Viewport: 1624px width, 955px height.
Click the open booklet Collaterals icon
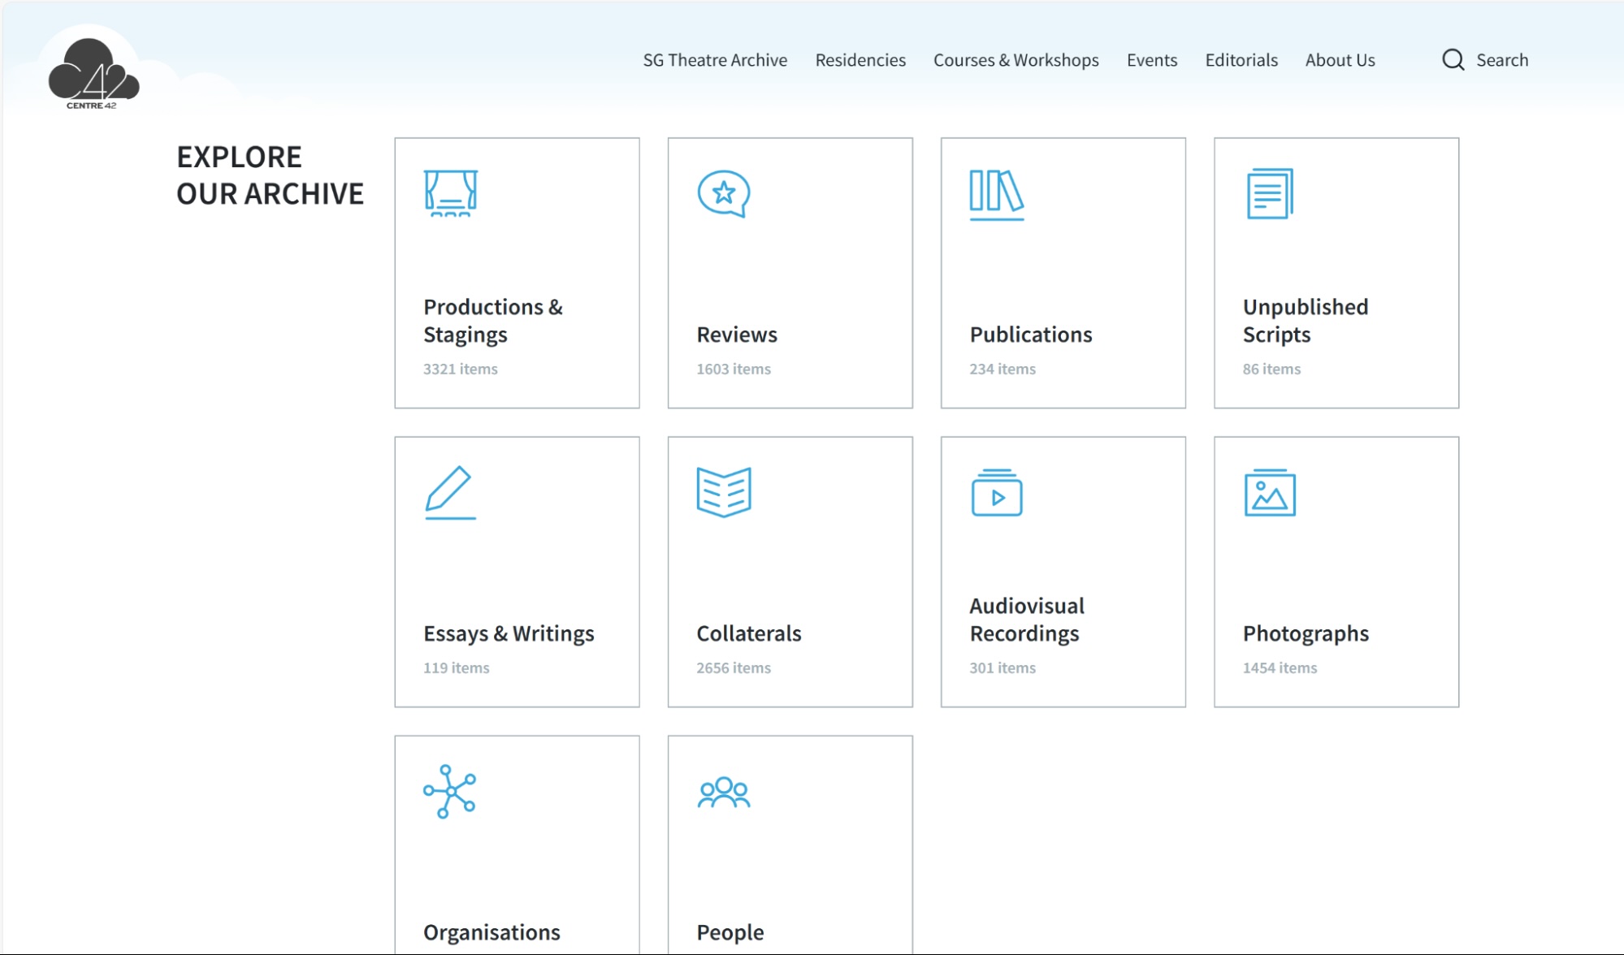point(724,492)
